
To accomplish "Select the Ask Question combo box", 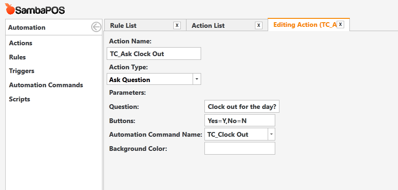I will pyautogui.click(x=154, y=79).
